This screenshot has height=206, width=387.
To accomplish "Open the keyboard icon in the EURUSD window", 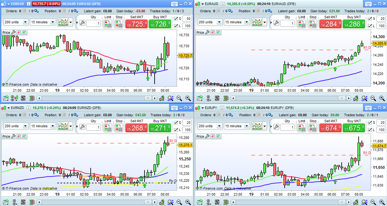I will point(175,4).
